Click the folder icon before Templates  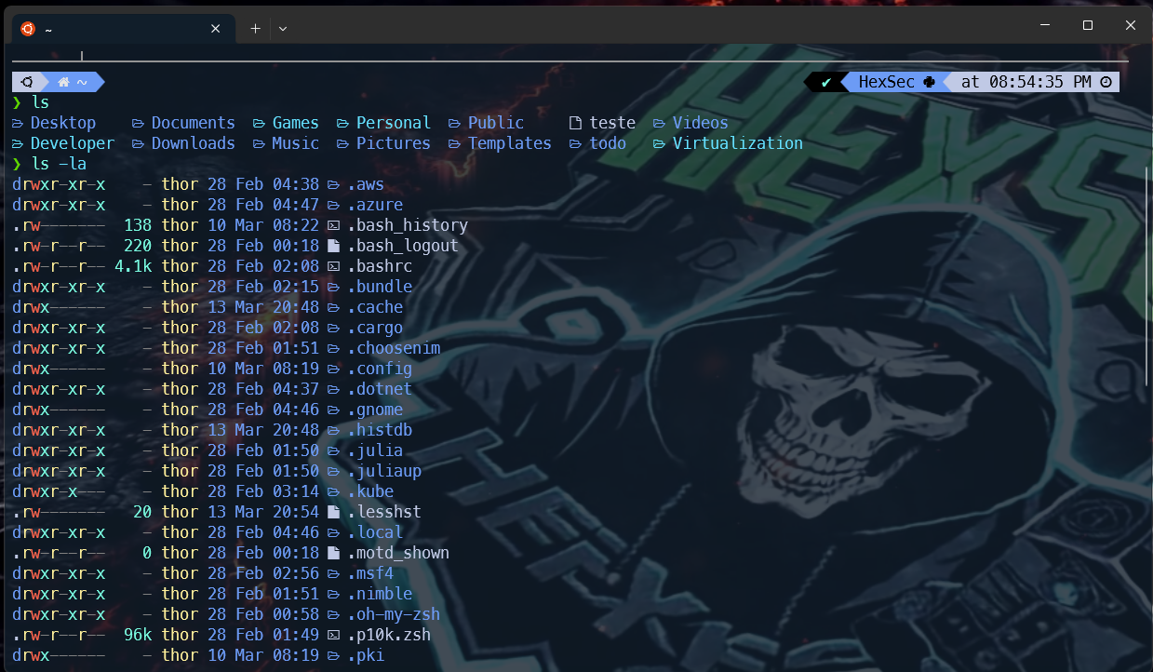point(455,143)
